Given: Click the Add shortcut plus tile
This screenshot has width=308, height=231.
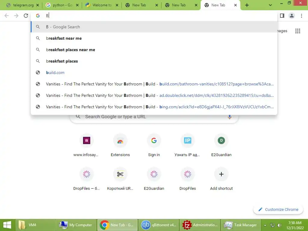Looking at the screenshot, I should click(x=221, y=179).
